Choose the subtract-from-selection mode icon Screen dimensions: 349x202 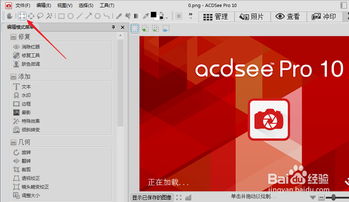pos(155,29)
